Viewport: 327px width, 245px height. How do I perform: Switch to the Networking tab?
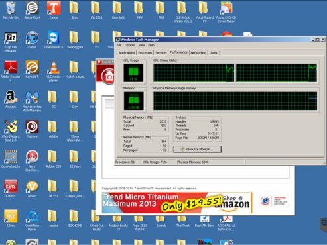pyautogui.click(x=198, y=53)
